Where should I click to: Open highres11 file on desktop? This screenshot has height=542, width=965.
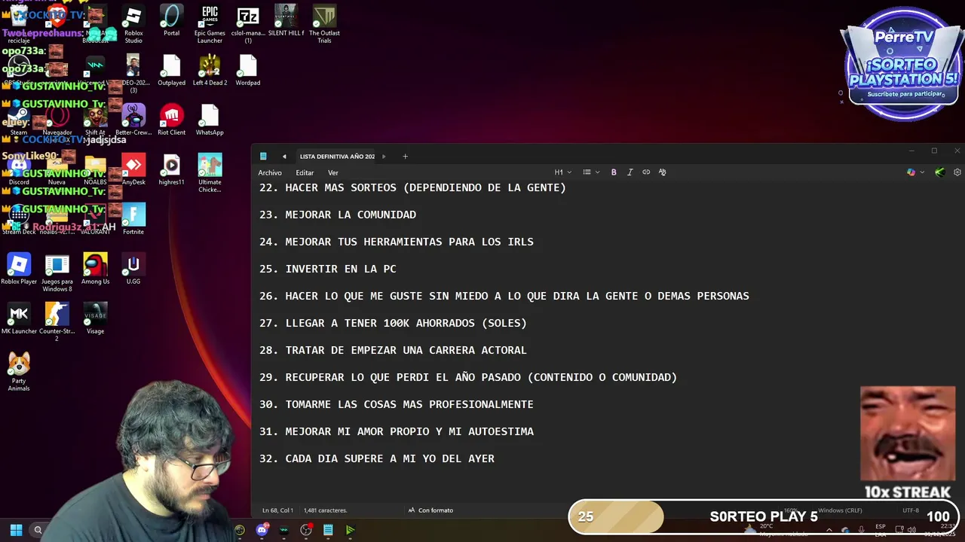click(172, 170)
